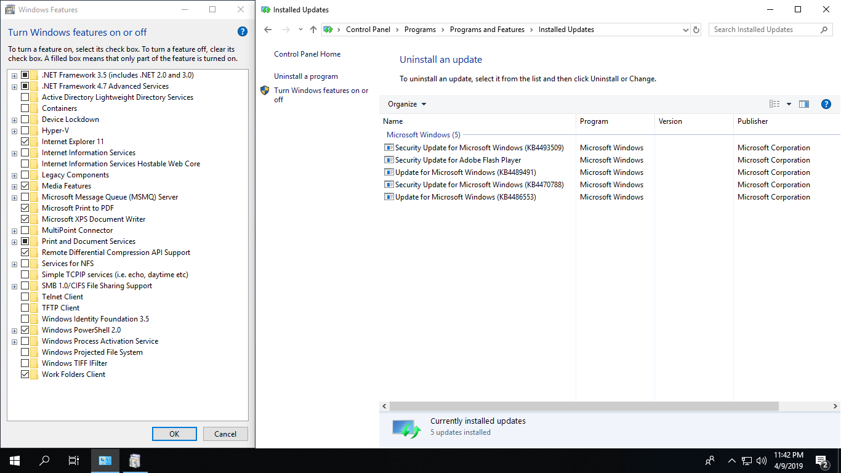Click the help icon in Windows Features dialog
841x473 pixels.
(x=243, y=32)
